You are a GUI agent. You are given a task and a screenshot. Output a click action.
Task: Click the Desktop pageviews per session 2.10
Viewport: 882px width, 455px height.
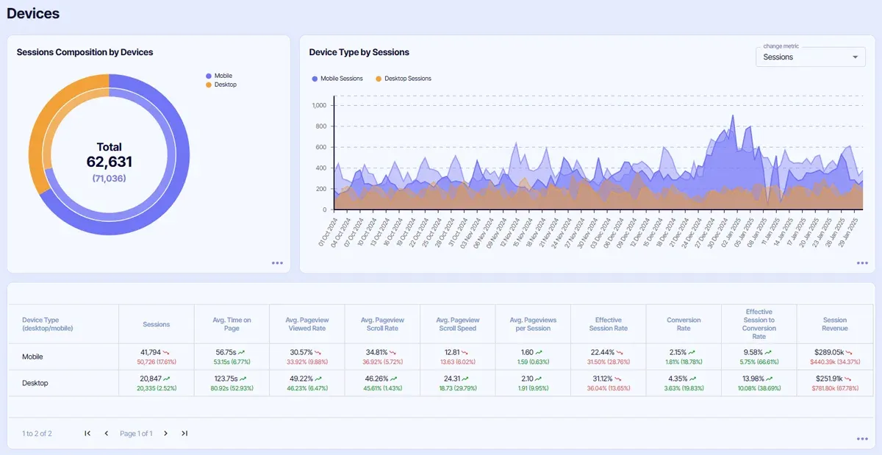click(x=528, y=379)
